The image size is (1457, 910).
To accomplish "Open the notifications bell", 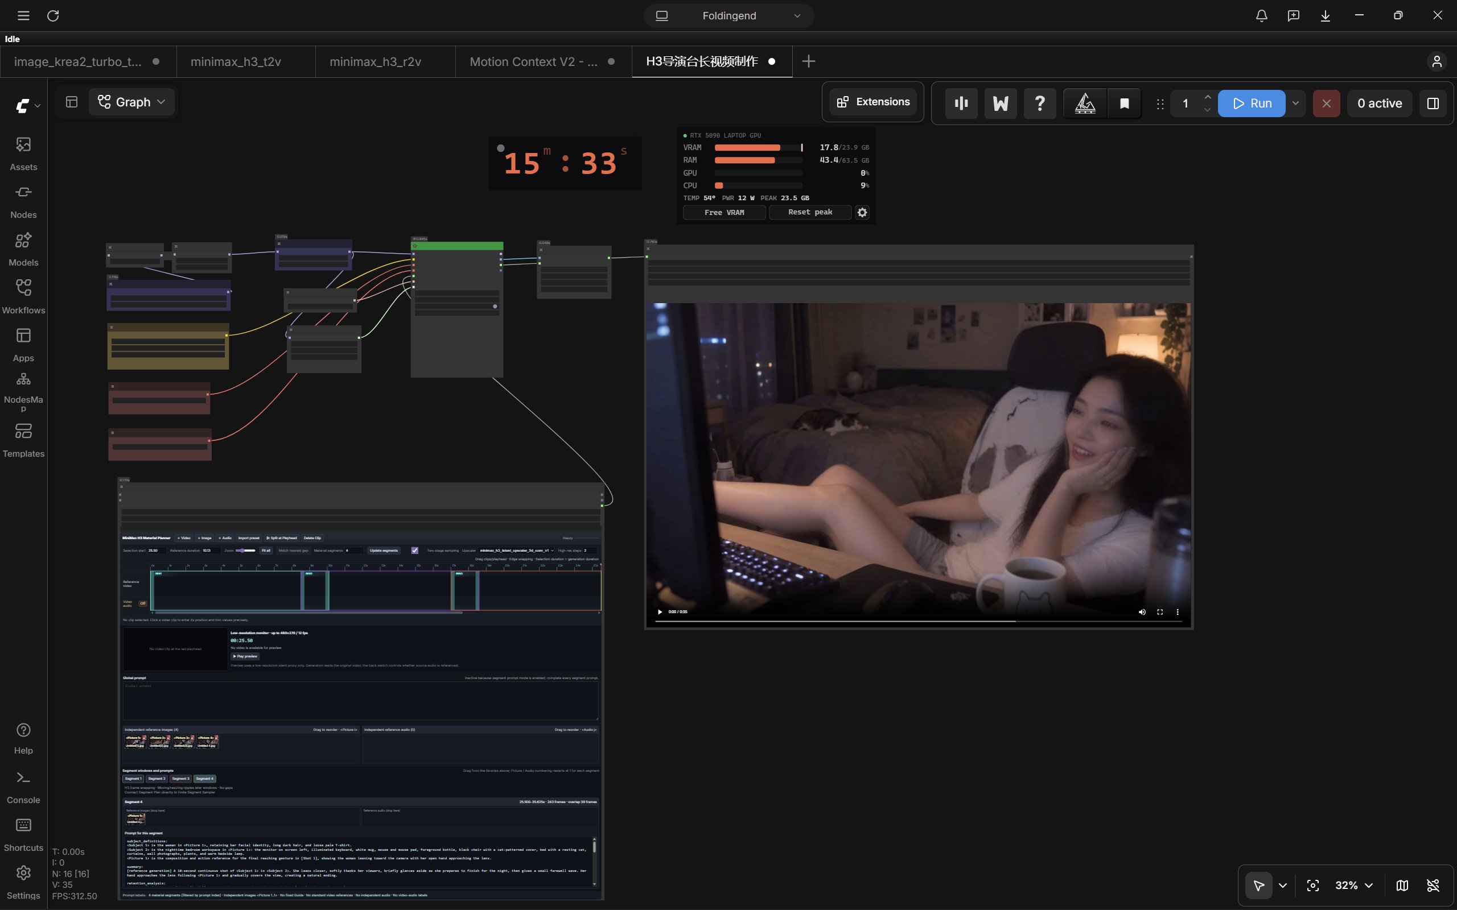I will (x=1261, y=16).
